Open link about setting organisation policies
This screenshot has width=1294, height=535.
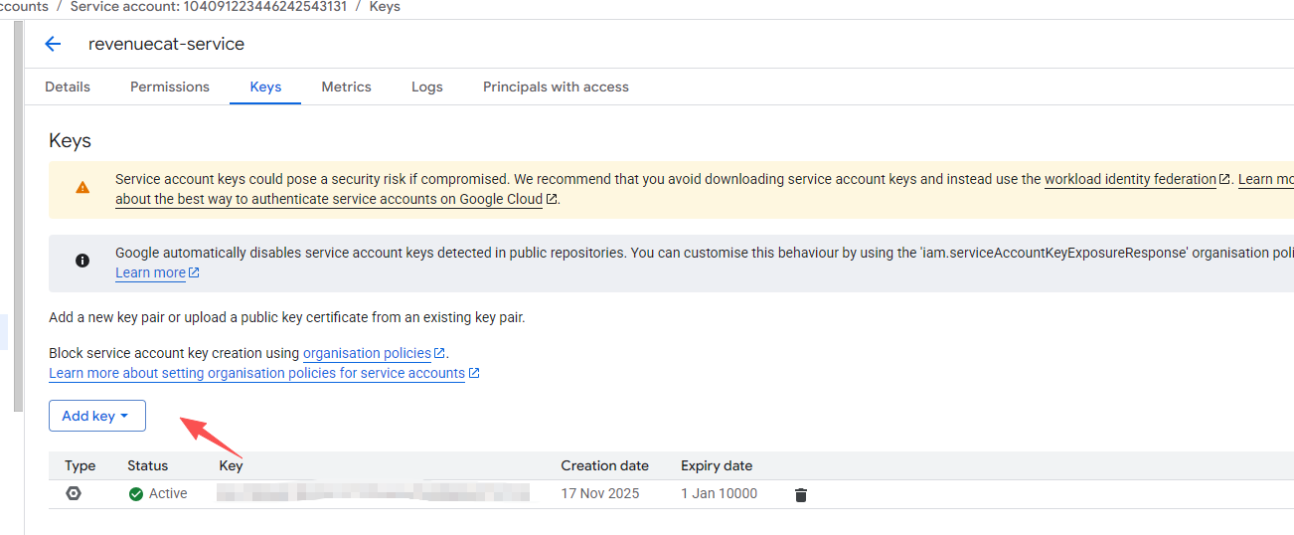256,373
